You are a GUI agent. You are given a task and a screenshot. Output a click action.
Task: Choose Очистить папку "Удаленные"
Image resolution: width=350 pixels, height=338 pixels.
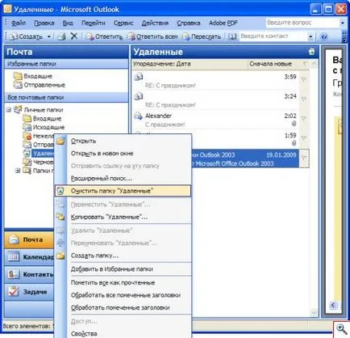[x=123, y=191]
